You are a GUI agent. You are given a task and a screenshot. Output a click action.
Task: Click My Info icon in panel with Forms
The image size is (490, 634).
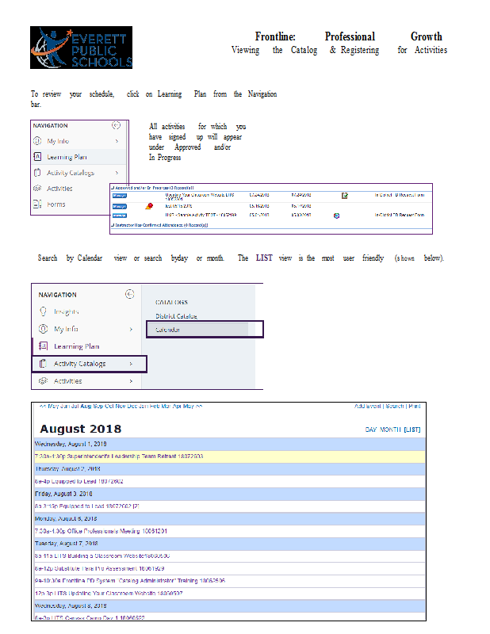(37, 141)
